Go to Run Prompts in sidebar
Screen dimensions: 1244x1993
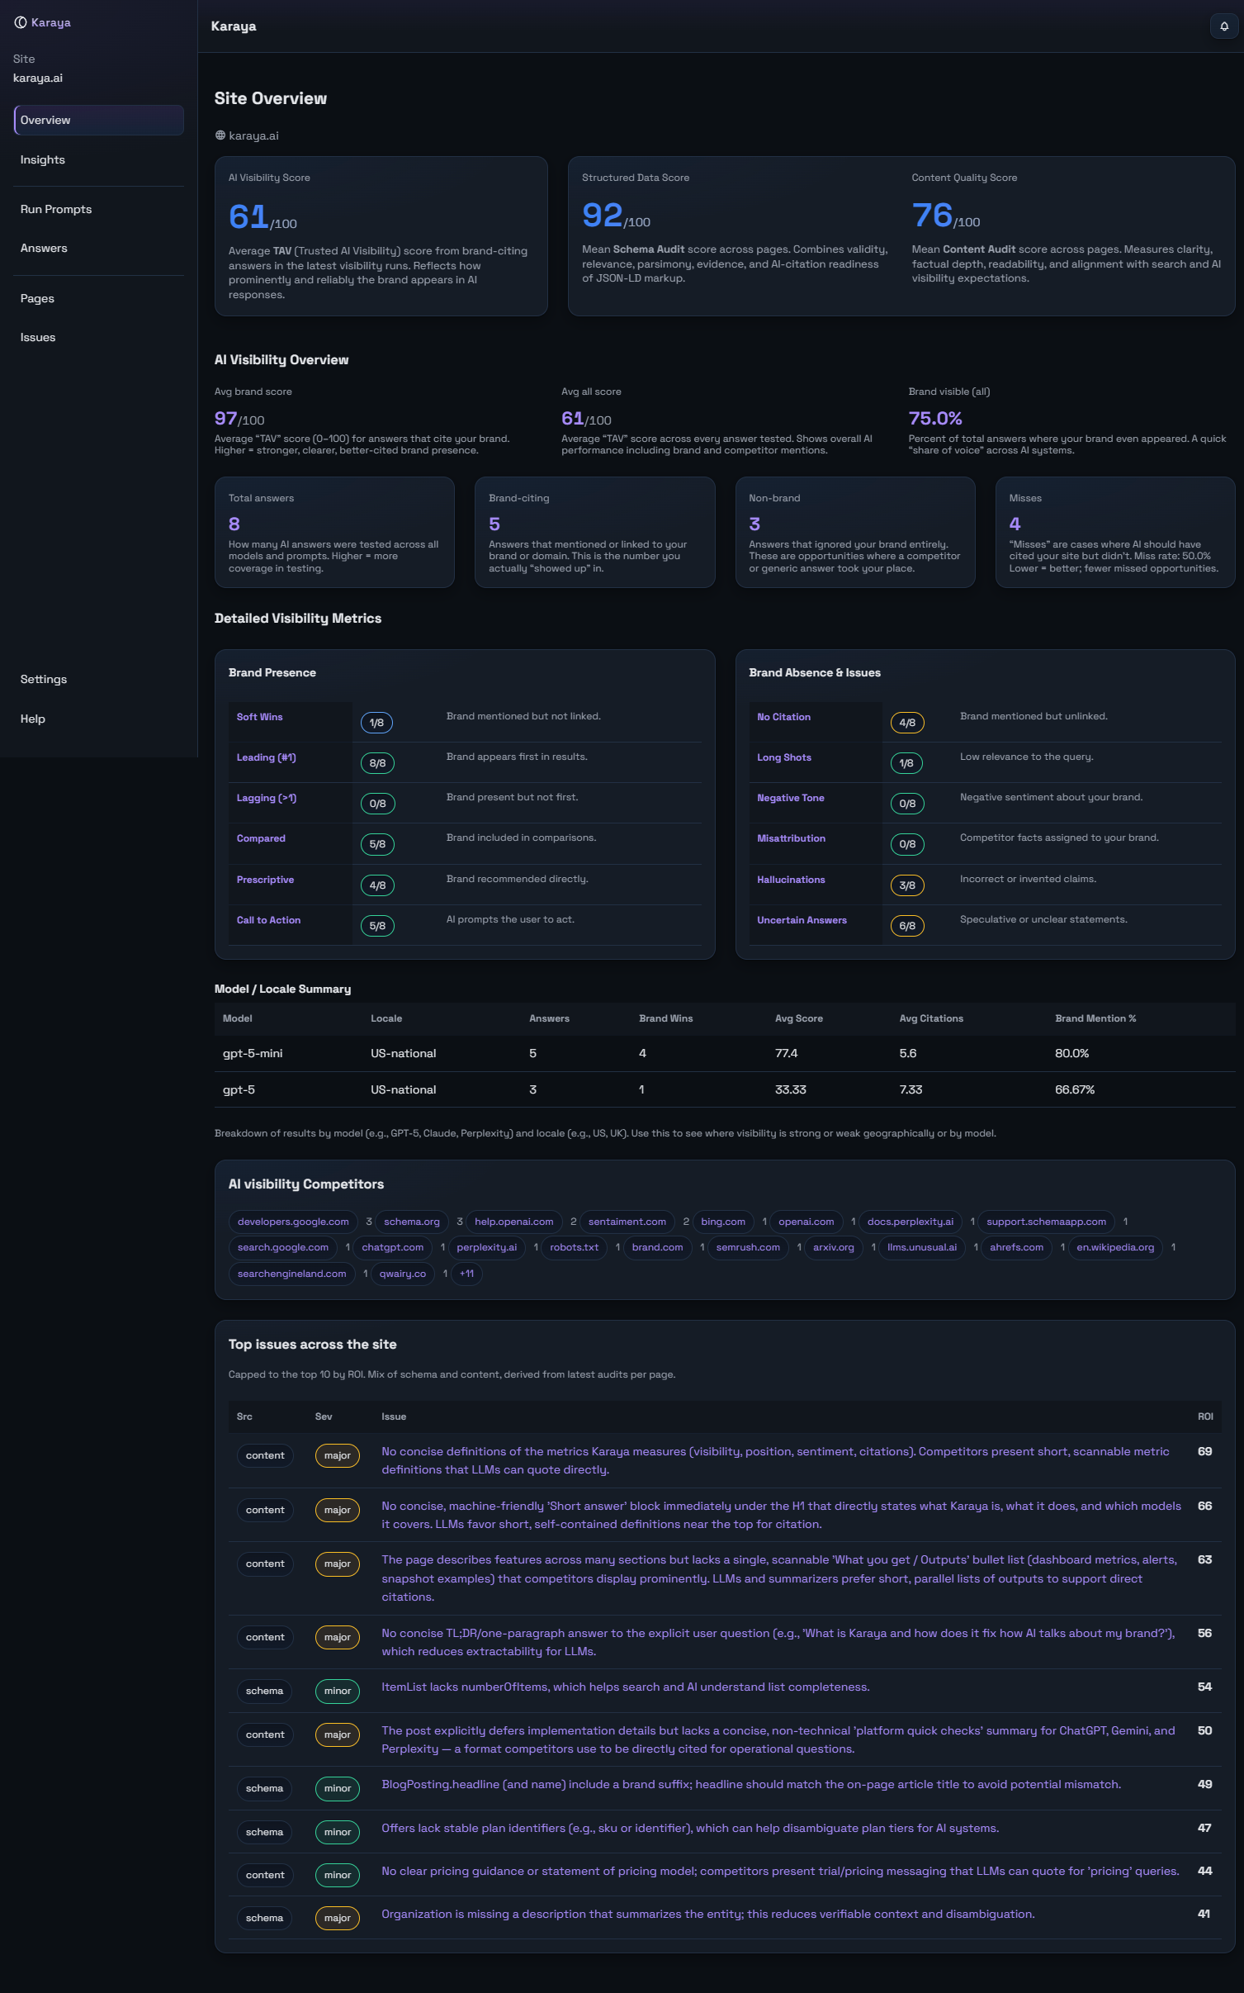point(56,210)
